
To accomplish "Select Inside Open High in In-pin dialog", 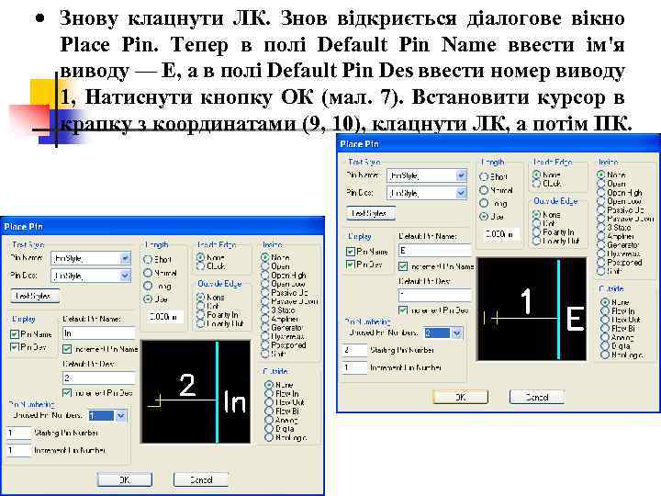I will tap(265, 275).
